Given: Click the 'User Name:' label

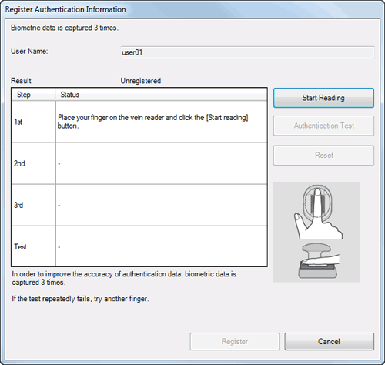Looking at the screenshot, I should [29, 51].
